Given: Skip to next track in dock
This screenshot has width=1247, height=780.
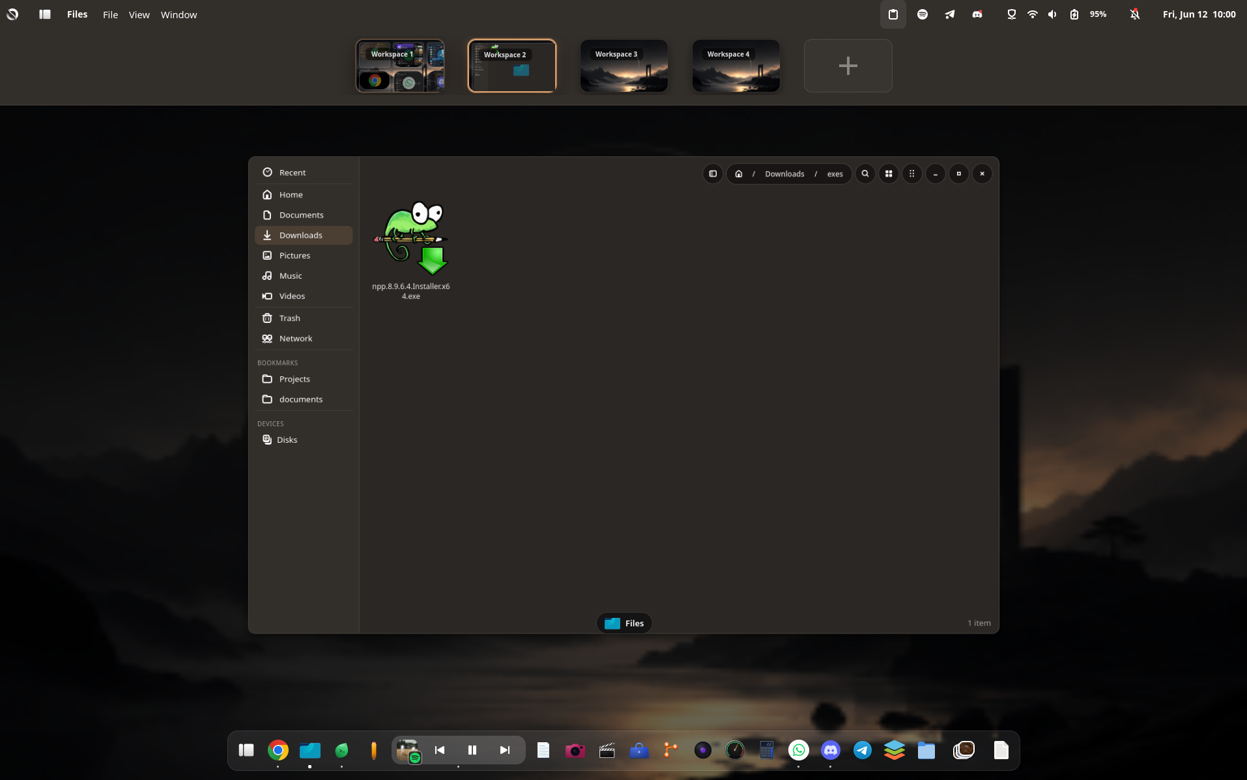Looking at the screenshot, I should [505, 750].
